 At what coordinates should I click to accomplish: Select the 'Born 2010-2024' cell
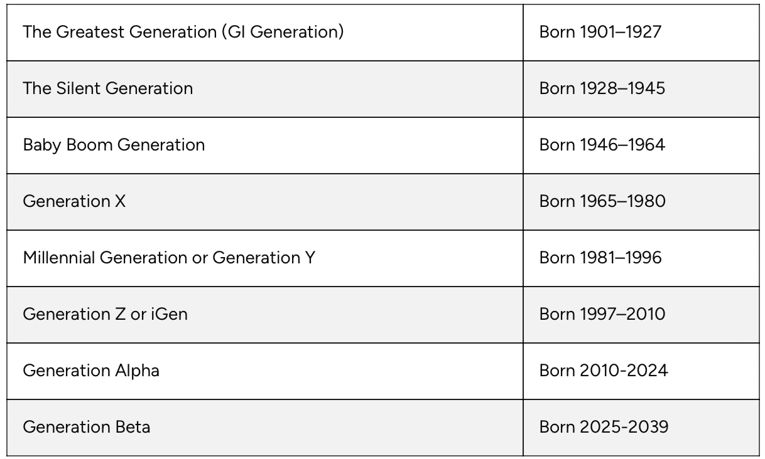603,371
